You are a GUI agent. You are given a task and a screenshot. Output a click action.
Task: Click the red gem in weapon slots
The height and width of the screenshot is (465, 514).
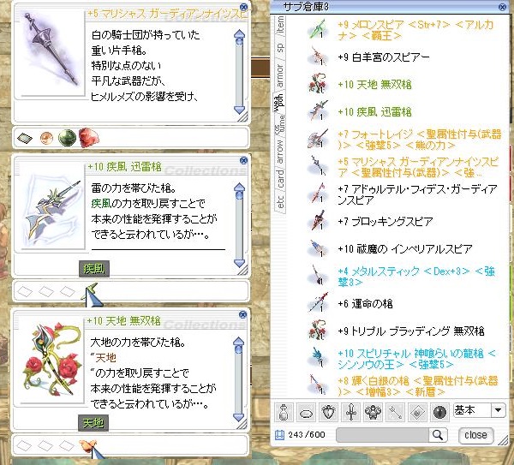tap(88, 138)
